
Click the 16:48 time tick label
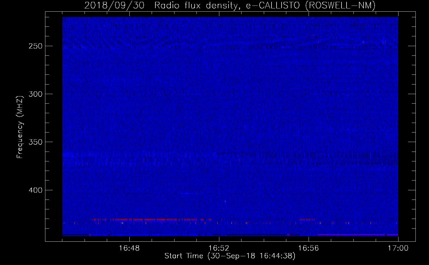(x=129, y=248)
